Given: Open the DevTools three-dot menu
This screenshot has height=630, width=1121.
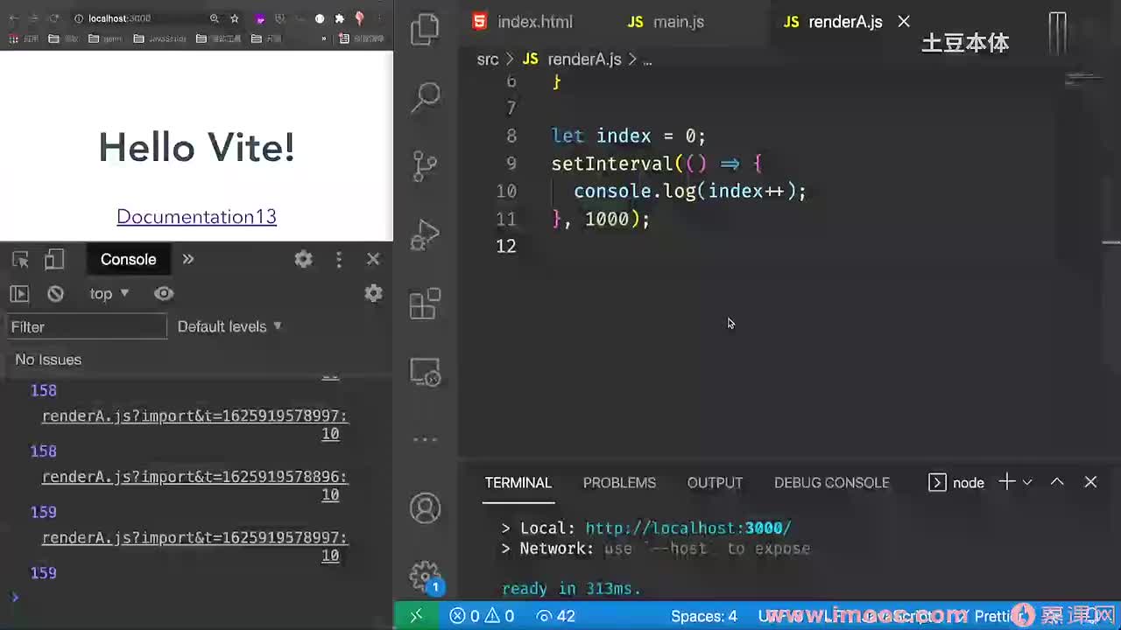Looking at the screenshot, I should [339, 259].
